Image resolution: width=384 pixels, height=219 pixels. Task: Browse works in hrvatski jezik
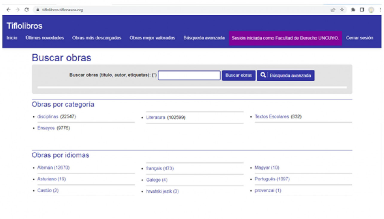pyautogui.click(x=162, y=191)
